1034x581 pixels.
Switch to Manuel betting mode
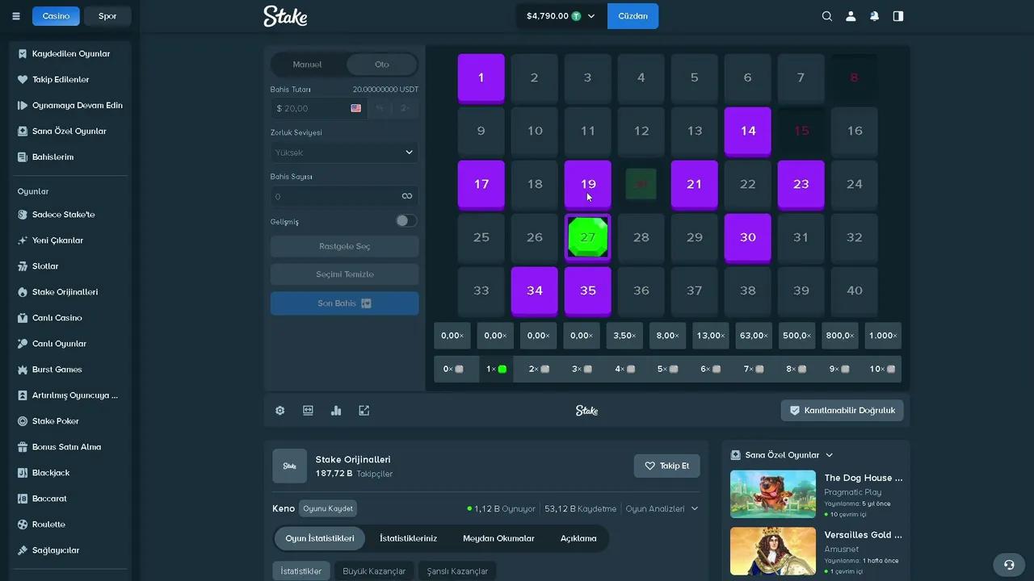click(308, 65)
